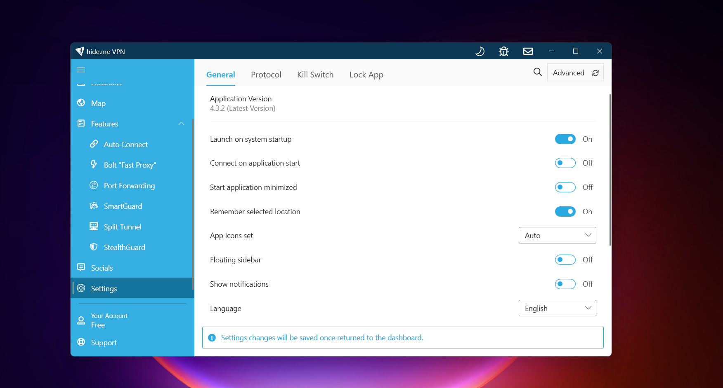This screenshot has height=388, width=723.
Task: Enable Connect on application start
Action: pos(565,163)
